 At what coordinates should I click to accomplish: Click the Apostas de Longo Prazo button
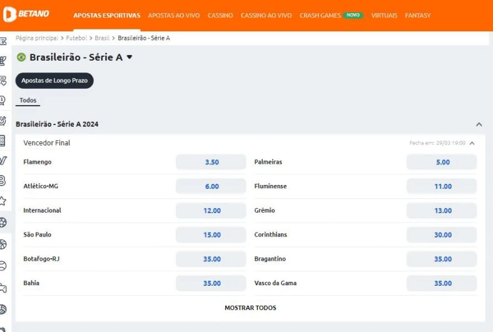pyautogui.click(x=54, y=81)
